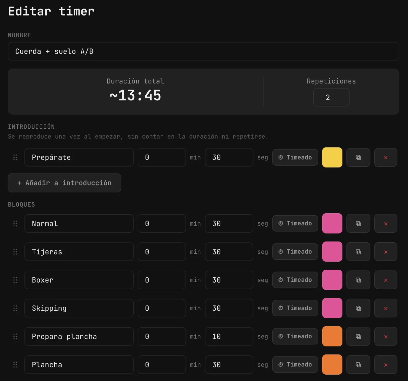
Task: Change the orange color of Plancha
Action: [x=332, y=365]
